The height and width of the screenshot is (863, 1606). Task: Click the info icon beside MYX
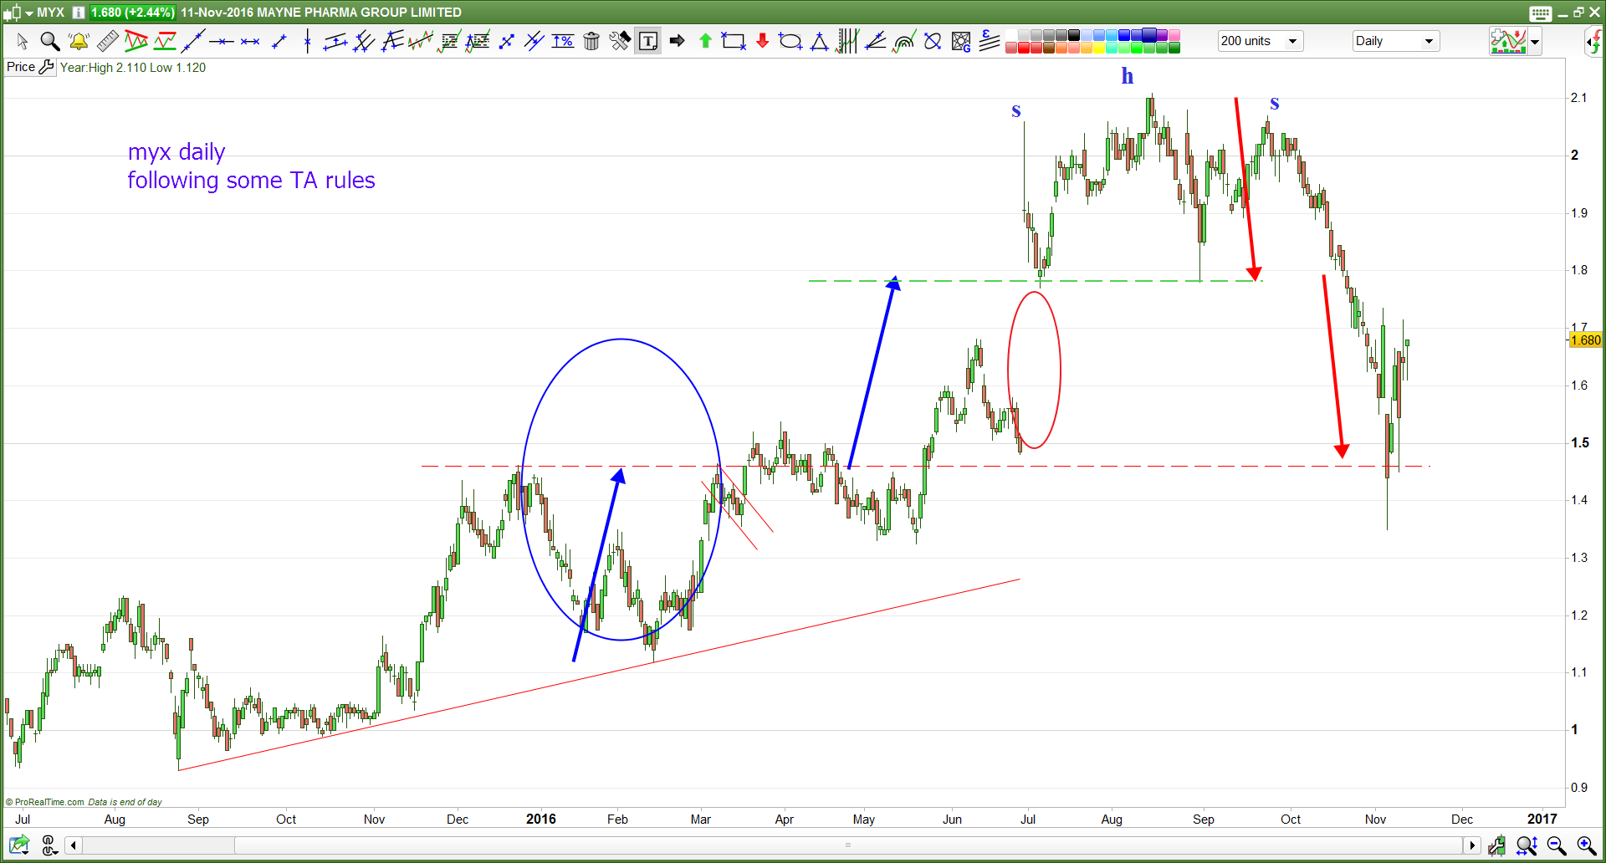[x=78, y=13]
